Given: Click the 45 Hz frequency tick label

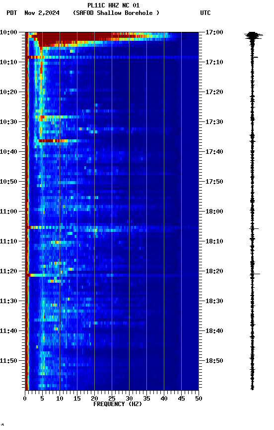Looking at the screenshot, I should coord(181,399).
